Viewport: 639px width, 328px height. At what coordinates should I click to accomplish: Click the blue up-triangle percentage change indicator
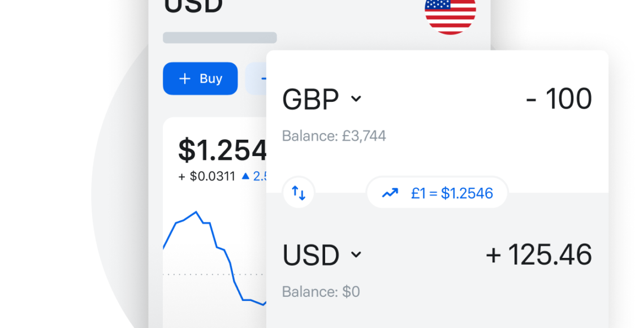245,176
